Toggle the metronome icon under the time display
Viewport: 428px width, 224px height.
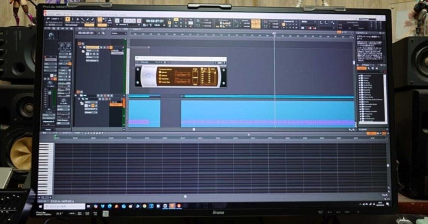pyautogui.click(x=151, y=25)
